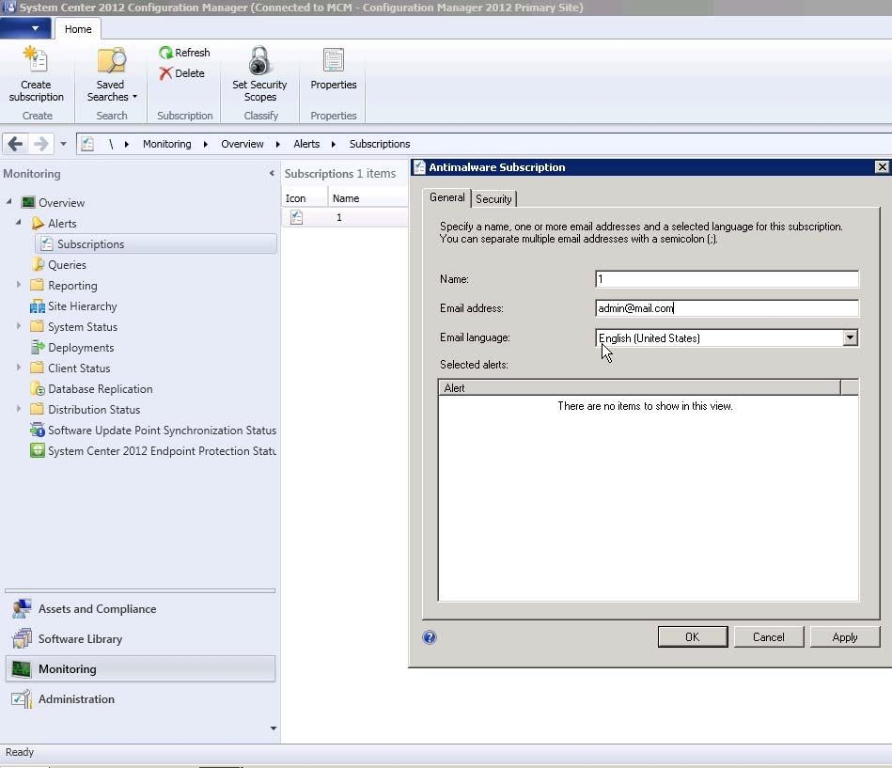Select the Subscriptions tree item
Image resolution: width=892 pixels, height=768 pixels.
[156, 244]
